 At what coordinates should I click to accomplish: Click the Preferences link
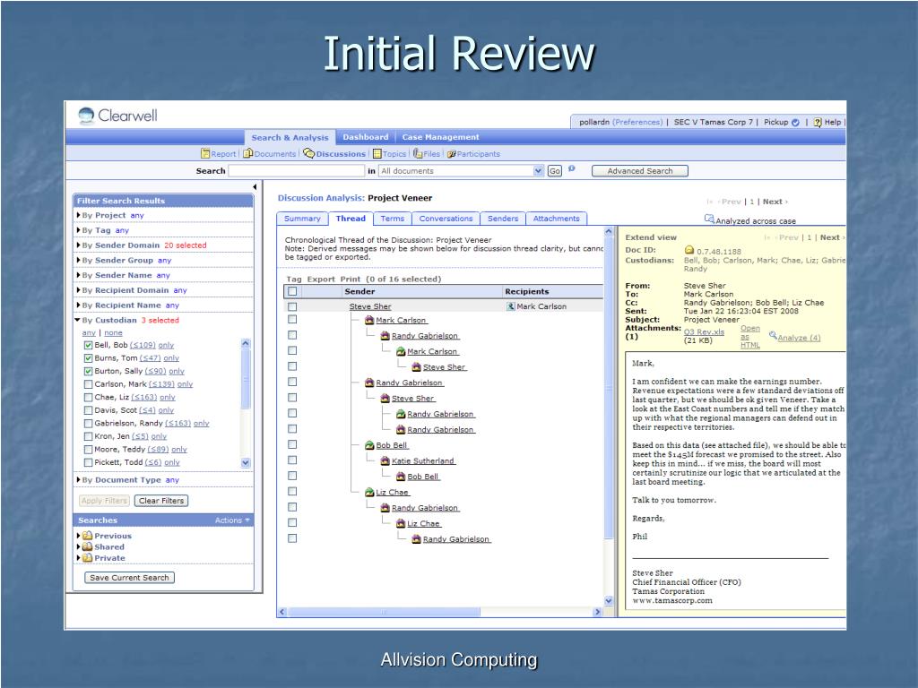(x=637, y=122)
